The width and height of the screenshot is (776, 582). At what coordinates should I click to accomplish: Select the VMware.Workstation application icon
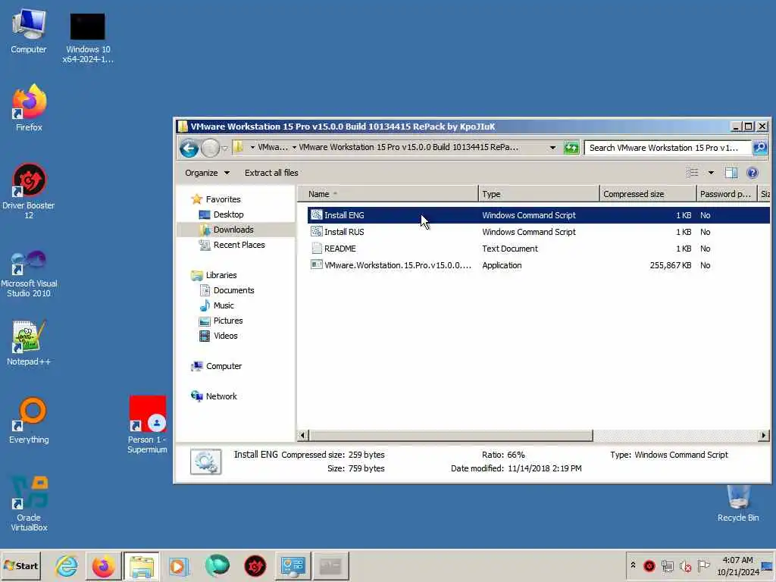tap(317, 264)
